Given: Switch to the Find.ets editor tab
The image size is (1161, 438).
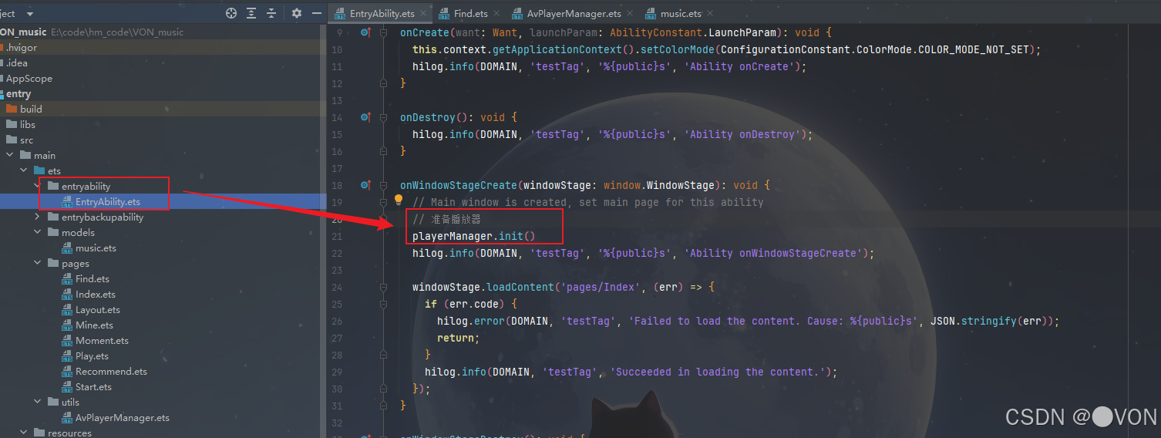Looking at the screenshot, I should pyautogui.click(x=469, y=14).
